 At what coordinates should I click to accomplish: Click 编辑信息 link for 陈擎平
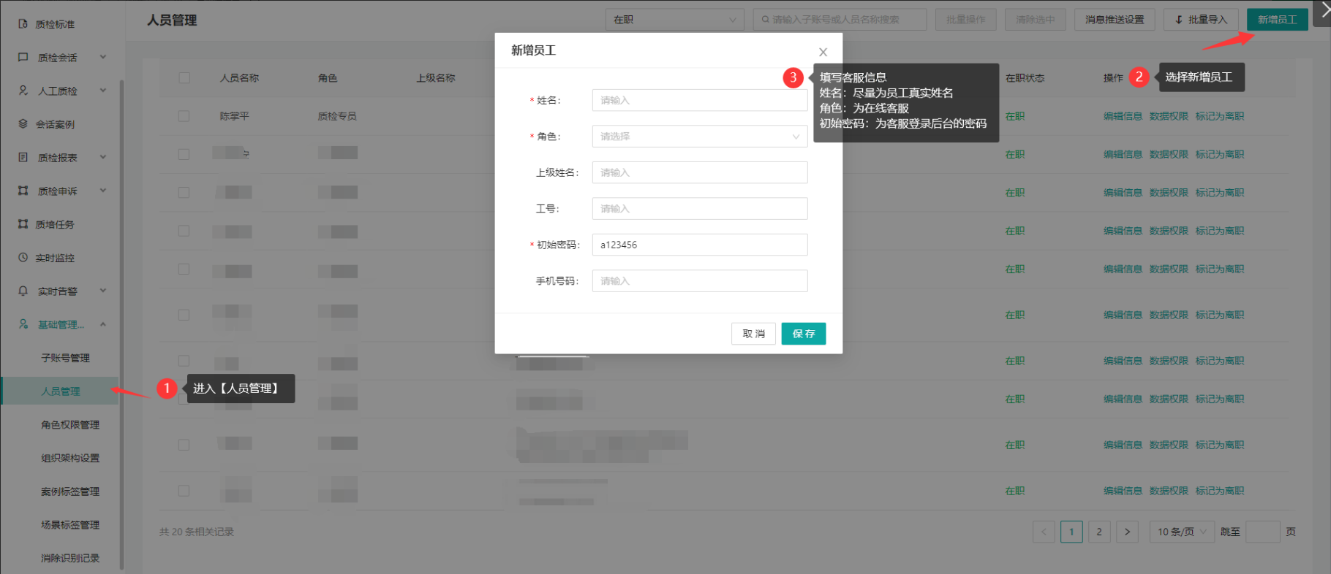(1123, 116)
